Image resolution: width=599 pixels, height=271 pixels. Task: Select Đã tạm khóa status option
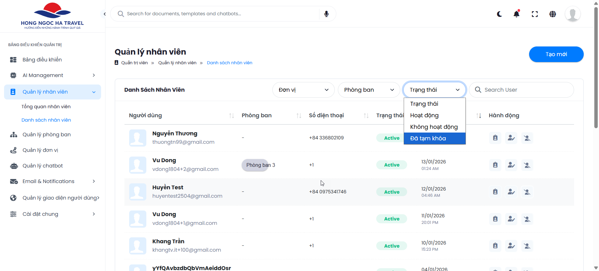(434, 138)
